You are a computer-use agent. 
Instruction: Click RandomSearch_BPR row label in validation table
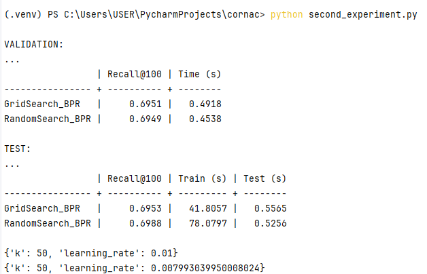[x=48, y=119]
